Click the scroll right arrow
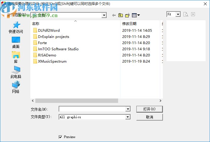Image resolution: width=210 pixels, height=142 pixels. click(161, 101)
